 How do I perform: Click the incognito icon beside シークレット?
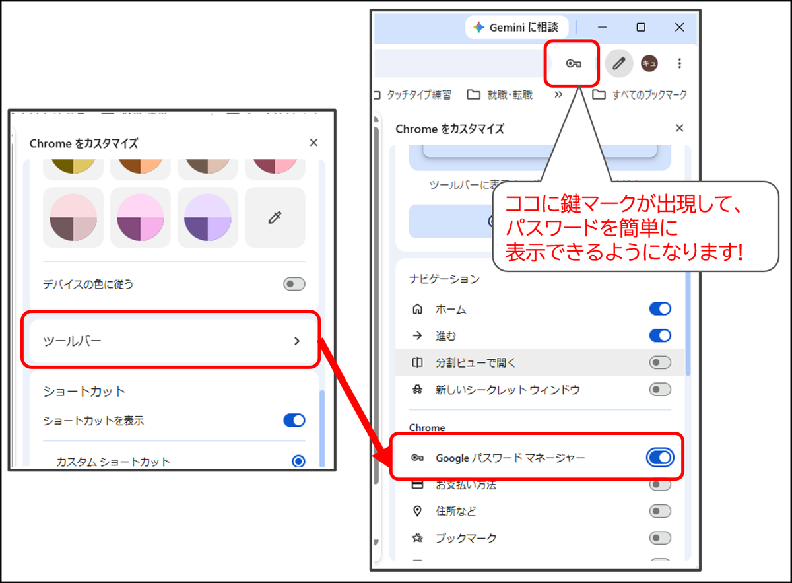coord(417,390)
